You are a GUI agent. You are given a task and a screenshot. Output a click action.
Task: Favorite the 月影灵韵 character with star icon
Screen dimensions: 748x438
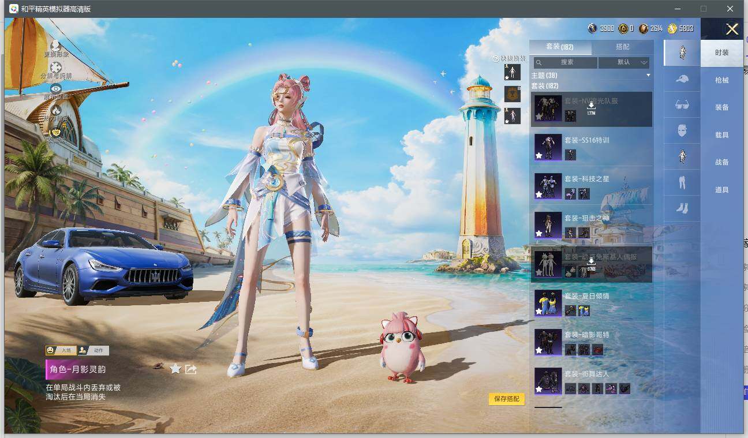click(175, 369)
